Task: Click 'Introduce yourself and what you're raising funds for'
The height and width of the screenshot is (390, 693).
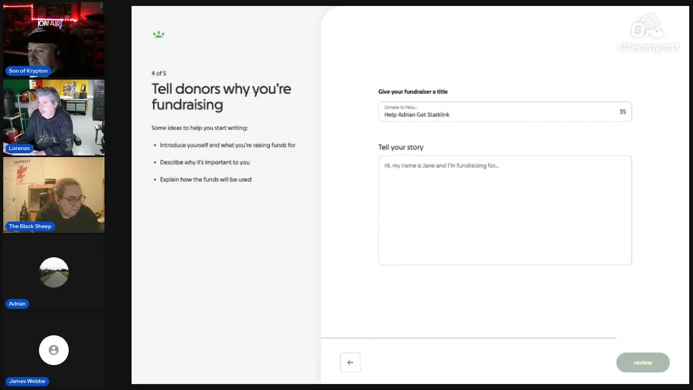Action: (227, 145)
